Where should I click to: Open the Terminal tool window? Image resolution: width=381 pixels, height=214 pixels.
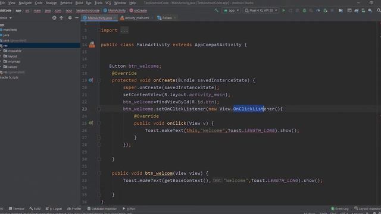click(17, 209)
